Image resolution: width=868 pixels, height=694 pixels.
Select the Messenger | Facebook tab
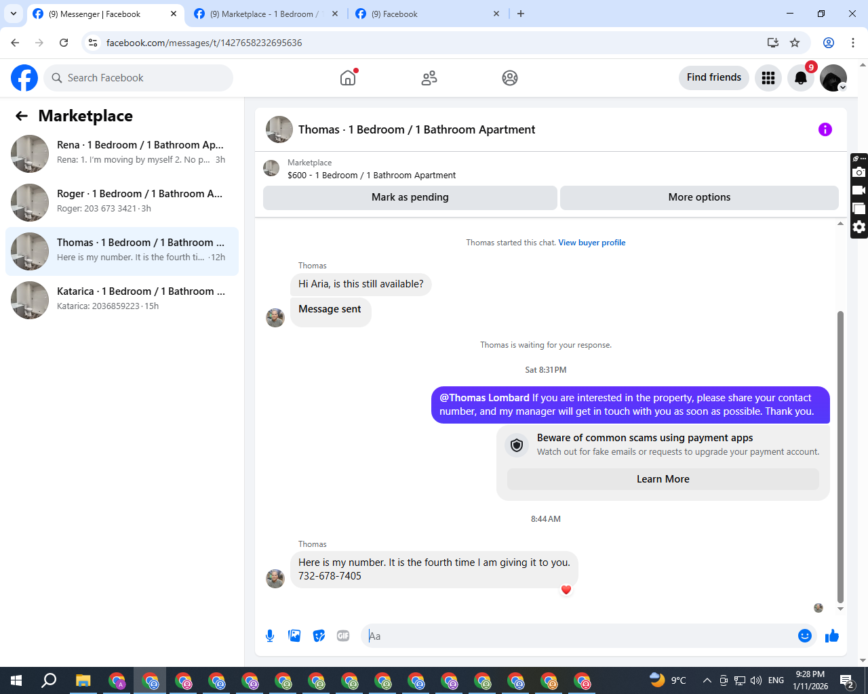(x=106, y=14)
